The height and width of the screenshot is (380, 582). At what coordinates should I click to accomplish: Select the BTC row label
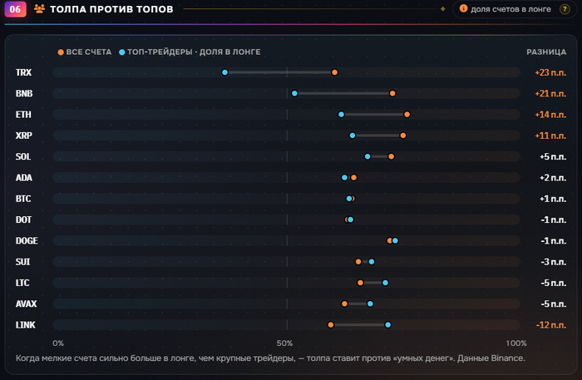[x=23, y=199]
